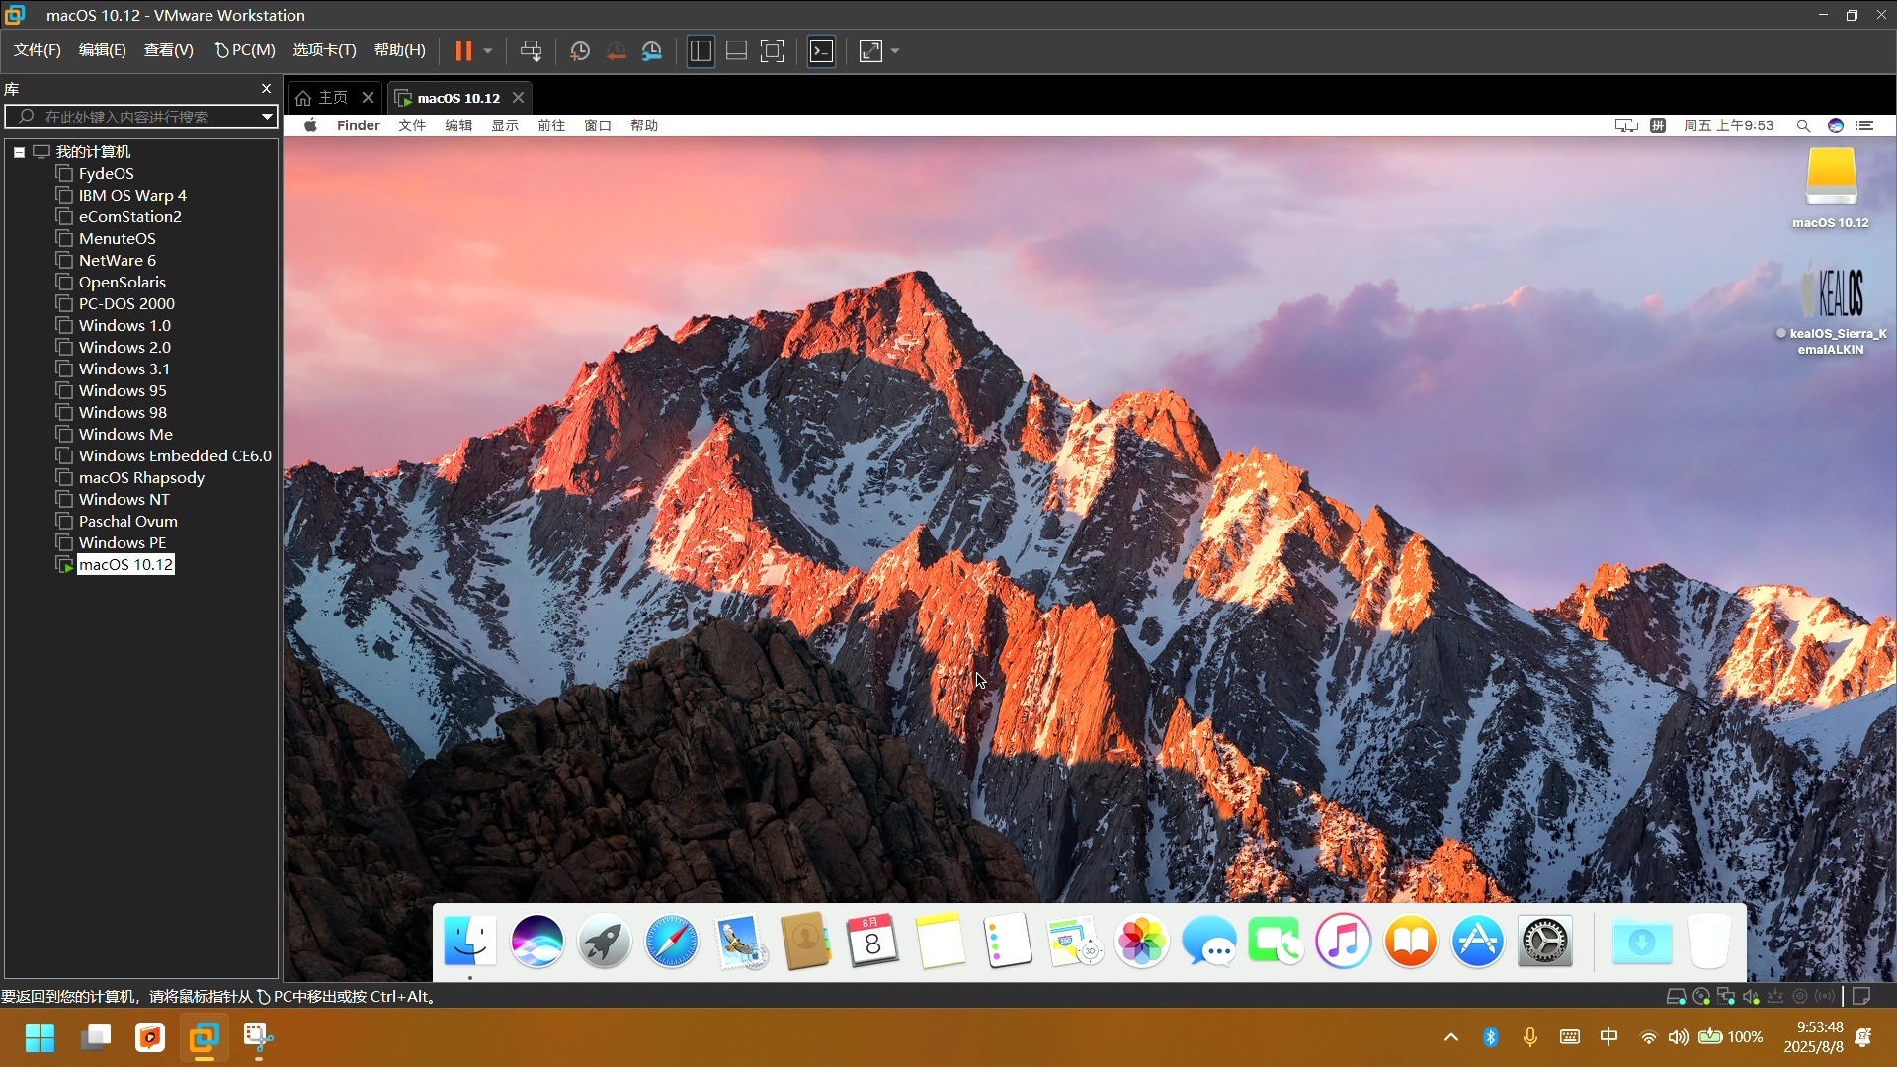The height and width of the screenshot is (1067, 1897).
Task: Click the send Ctrl+Alt+Del toolbar icon
Action: (531, 51)
